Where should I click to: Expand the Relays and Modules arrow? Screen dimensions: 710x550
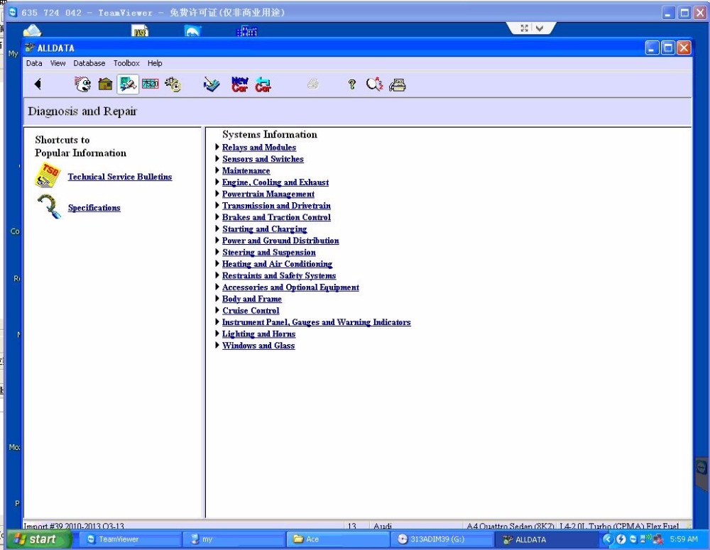coord(217,147)
